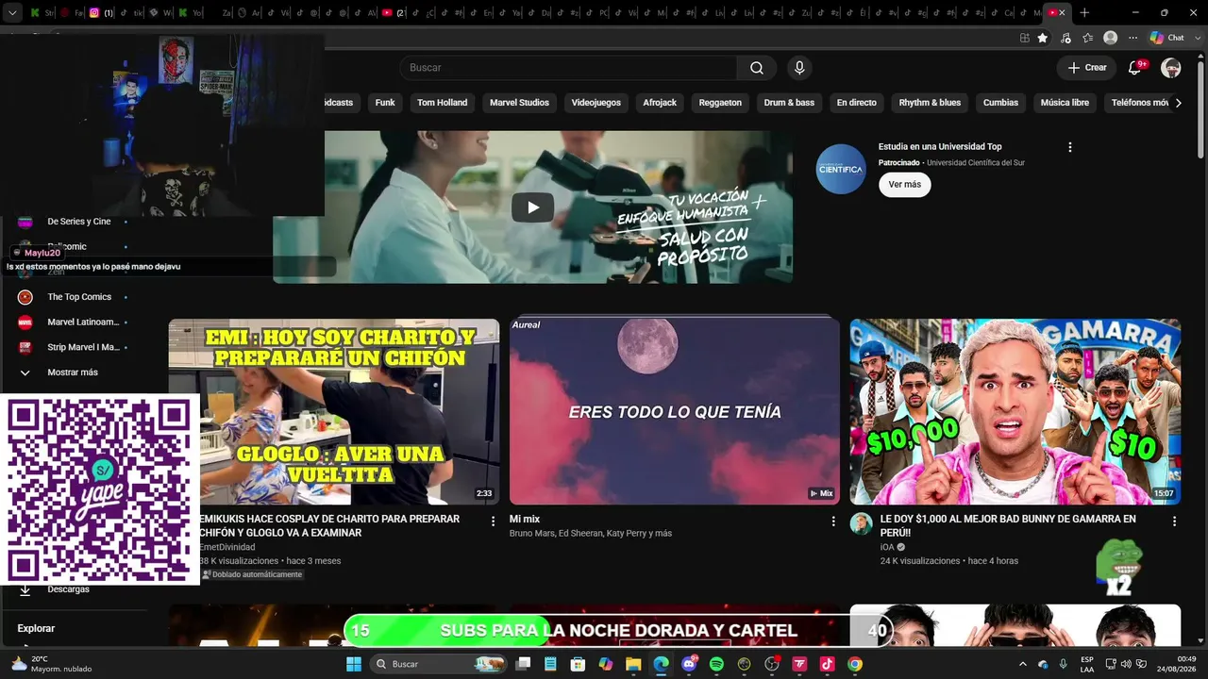
Task: Open the Windows Start menu
Action: tap(354, 664)
